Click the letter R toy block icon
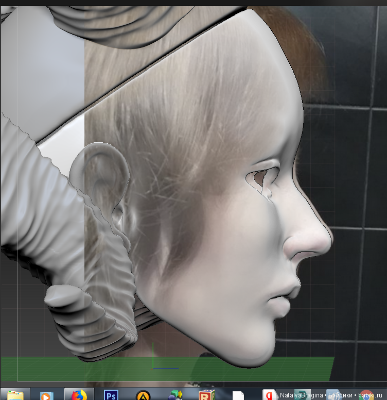 [x=207, y=395]
